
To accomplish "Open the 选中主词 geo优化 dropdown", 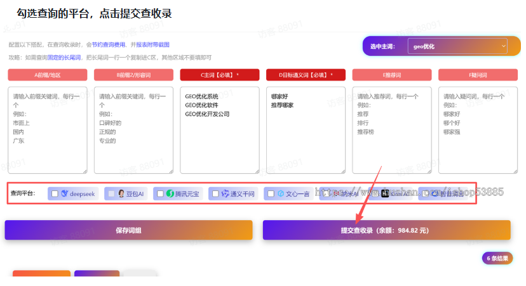I will (457, 46).
